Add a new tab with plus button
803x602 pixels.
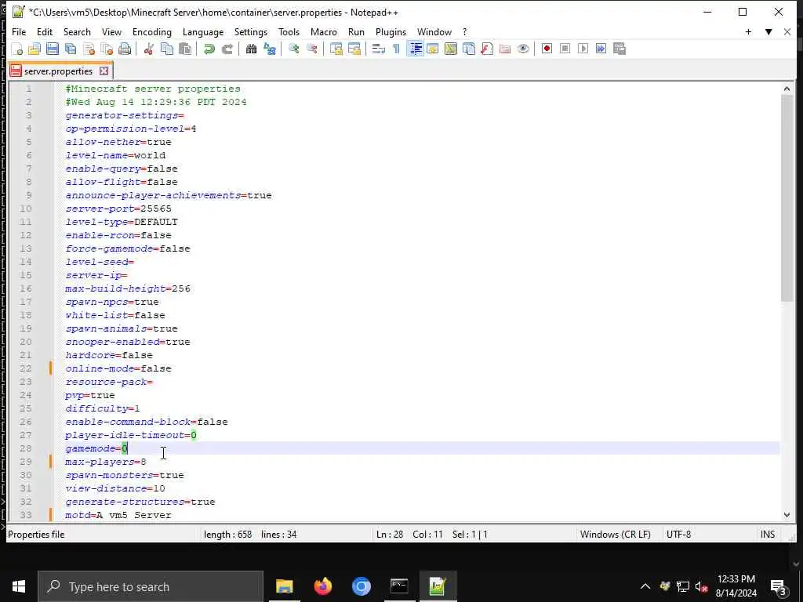tap(748, 31)
